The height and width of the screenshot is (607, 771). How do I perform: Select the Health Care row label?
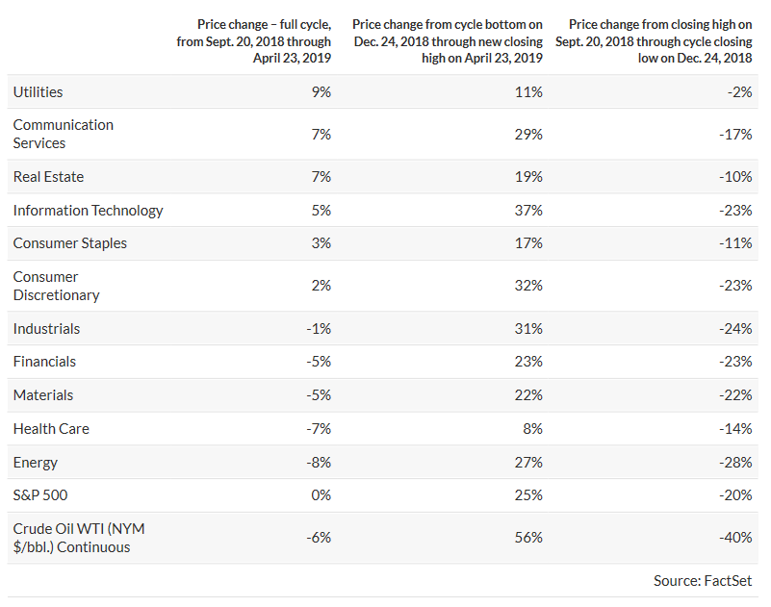(51, 429)
